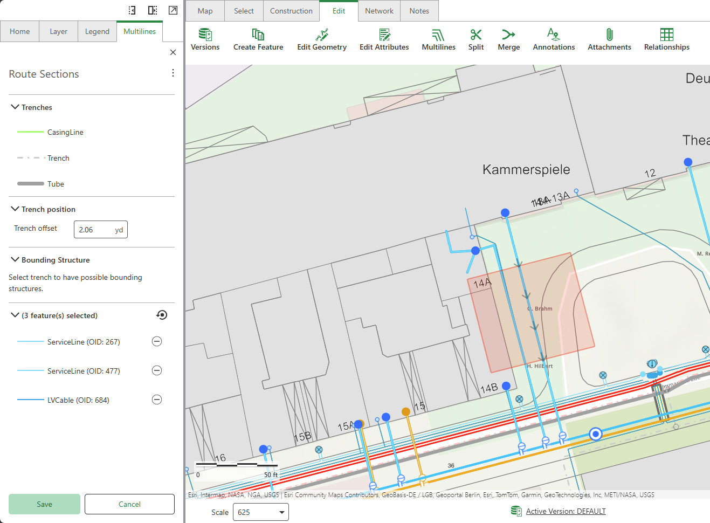Select the Split tool
This screenshot has width=710, height=523.
click(x=476, y=39)
